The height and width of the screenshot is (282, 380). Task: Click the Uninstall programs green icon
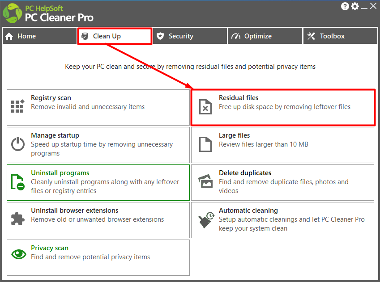pyautogui.click(x=18, y=182)
